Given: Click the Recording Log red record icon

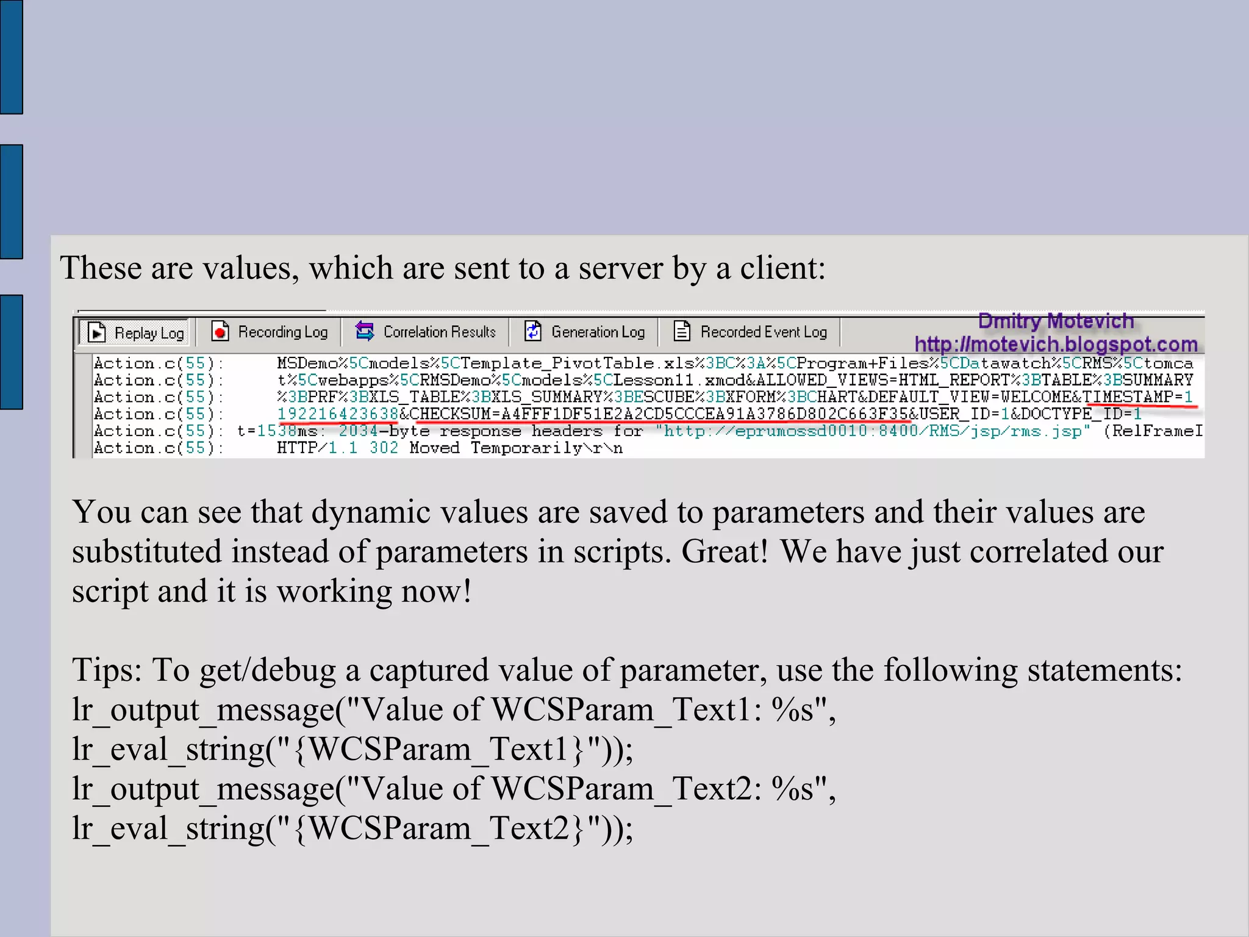Looking at the screenshot, I should pyautogui.click(x=220, y=331).
